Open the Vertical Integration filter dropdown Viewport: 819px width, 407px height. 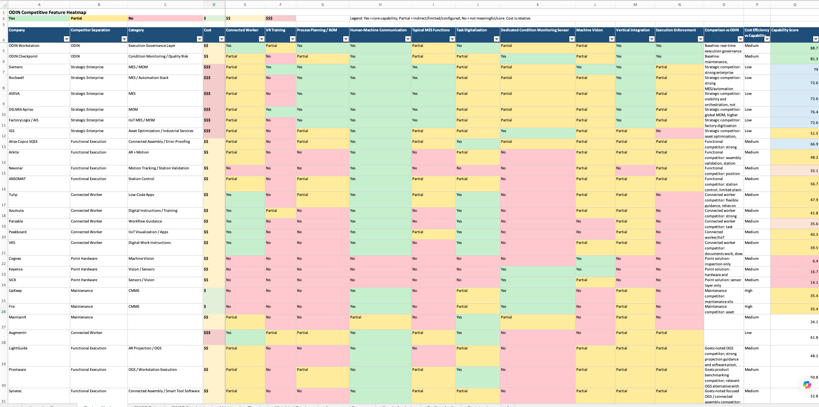652,39
